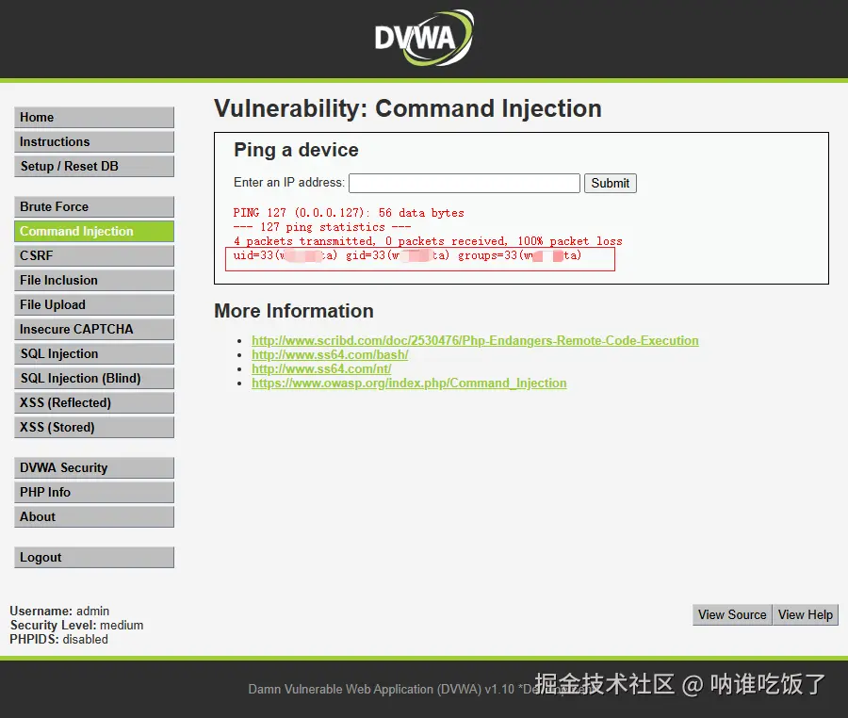The width and height of the screenshot is (848, 718).
Task: Go to Instructions page
Action: 94,141
